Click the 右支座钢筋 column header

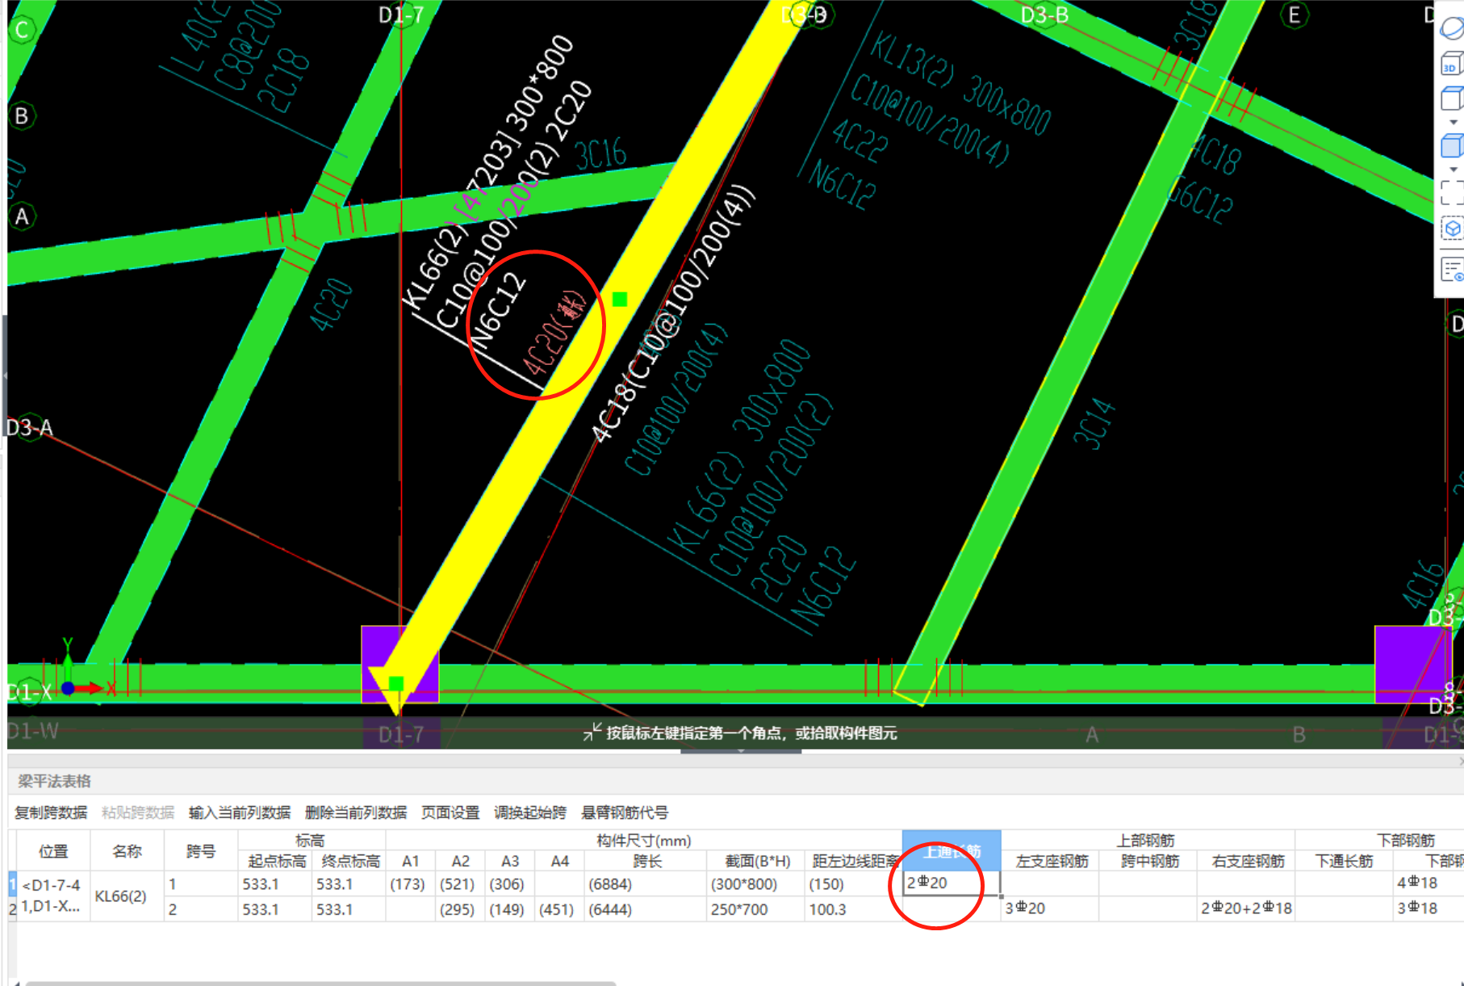coord(1247,862)
